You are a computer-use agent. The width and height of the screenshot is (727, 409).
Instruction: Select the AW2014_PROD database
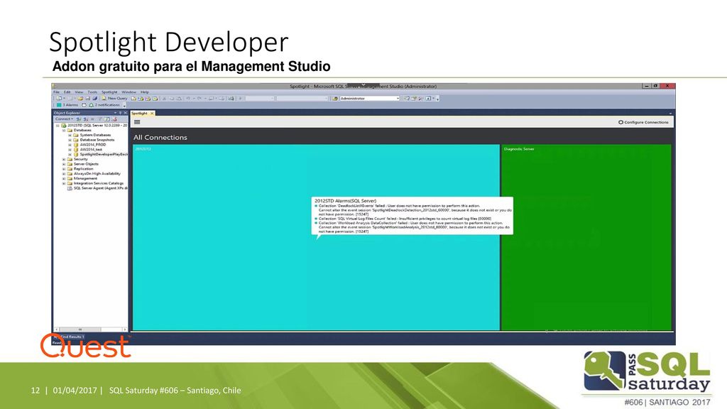[90, 145]
